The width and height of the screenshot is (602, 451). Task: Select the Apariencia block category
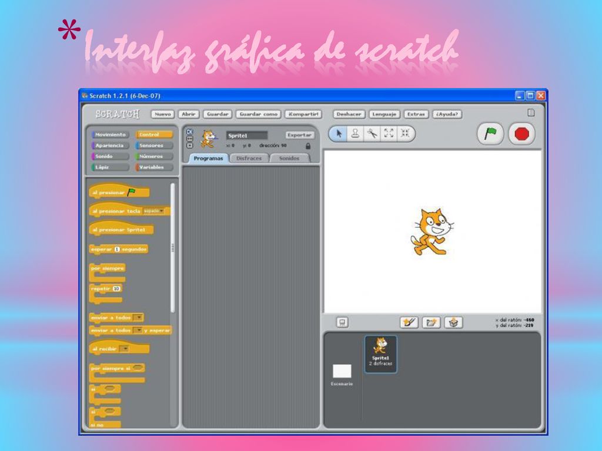pyautogui.click(x=110, y=146)
